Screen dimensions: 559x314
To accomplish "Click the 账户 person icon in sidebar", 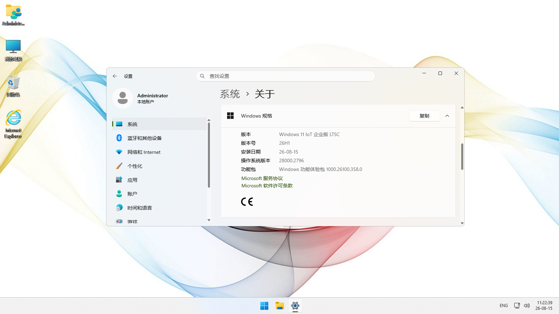I will pyautogui.click(x=119, y=194).
